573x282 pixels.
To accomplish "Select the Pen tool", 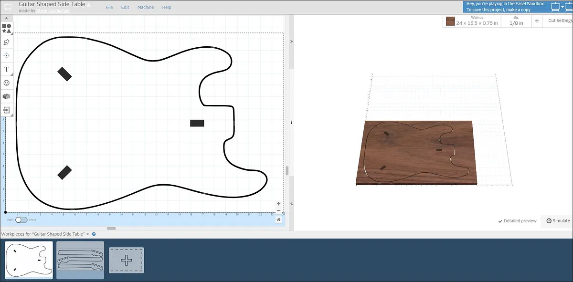I will pos(7,42).
